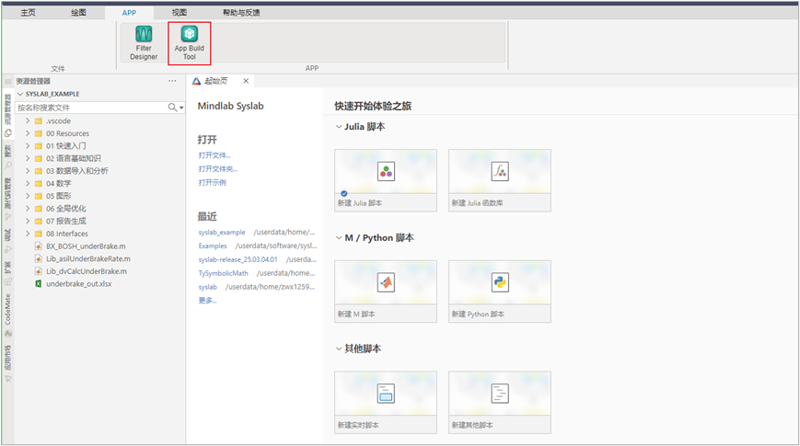Image resolution: width=800 pixels, height=446 pixels.
Task: Open the search options dropdown arrow
Action: point(181,109)
